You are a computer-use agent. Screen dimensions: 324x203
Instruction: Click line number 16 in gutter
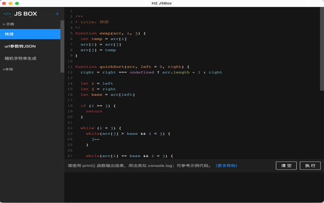click(70, 95)
